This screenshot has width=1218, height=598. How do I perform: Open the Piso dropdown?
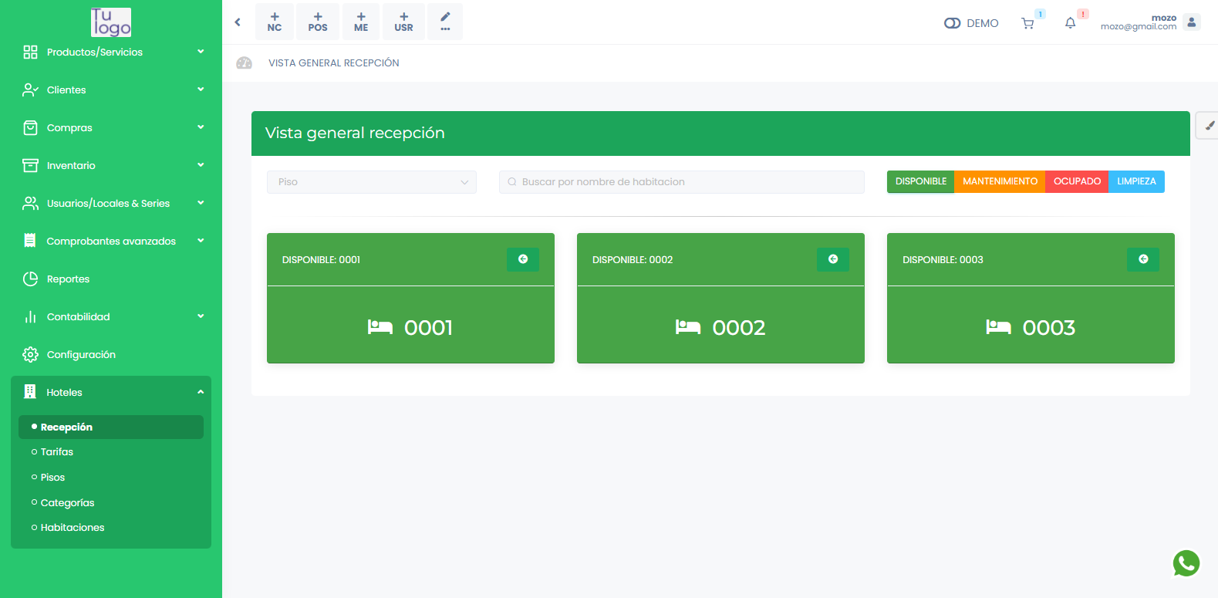pos(371,182)
